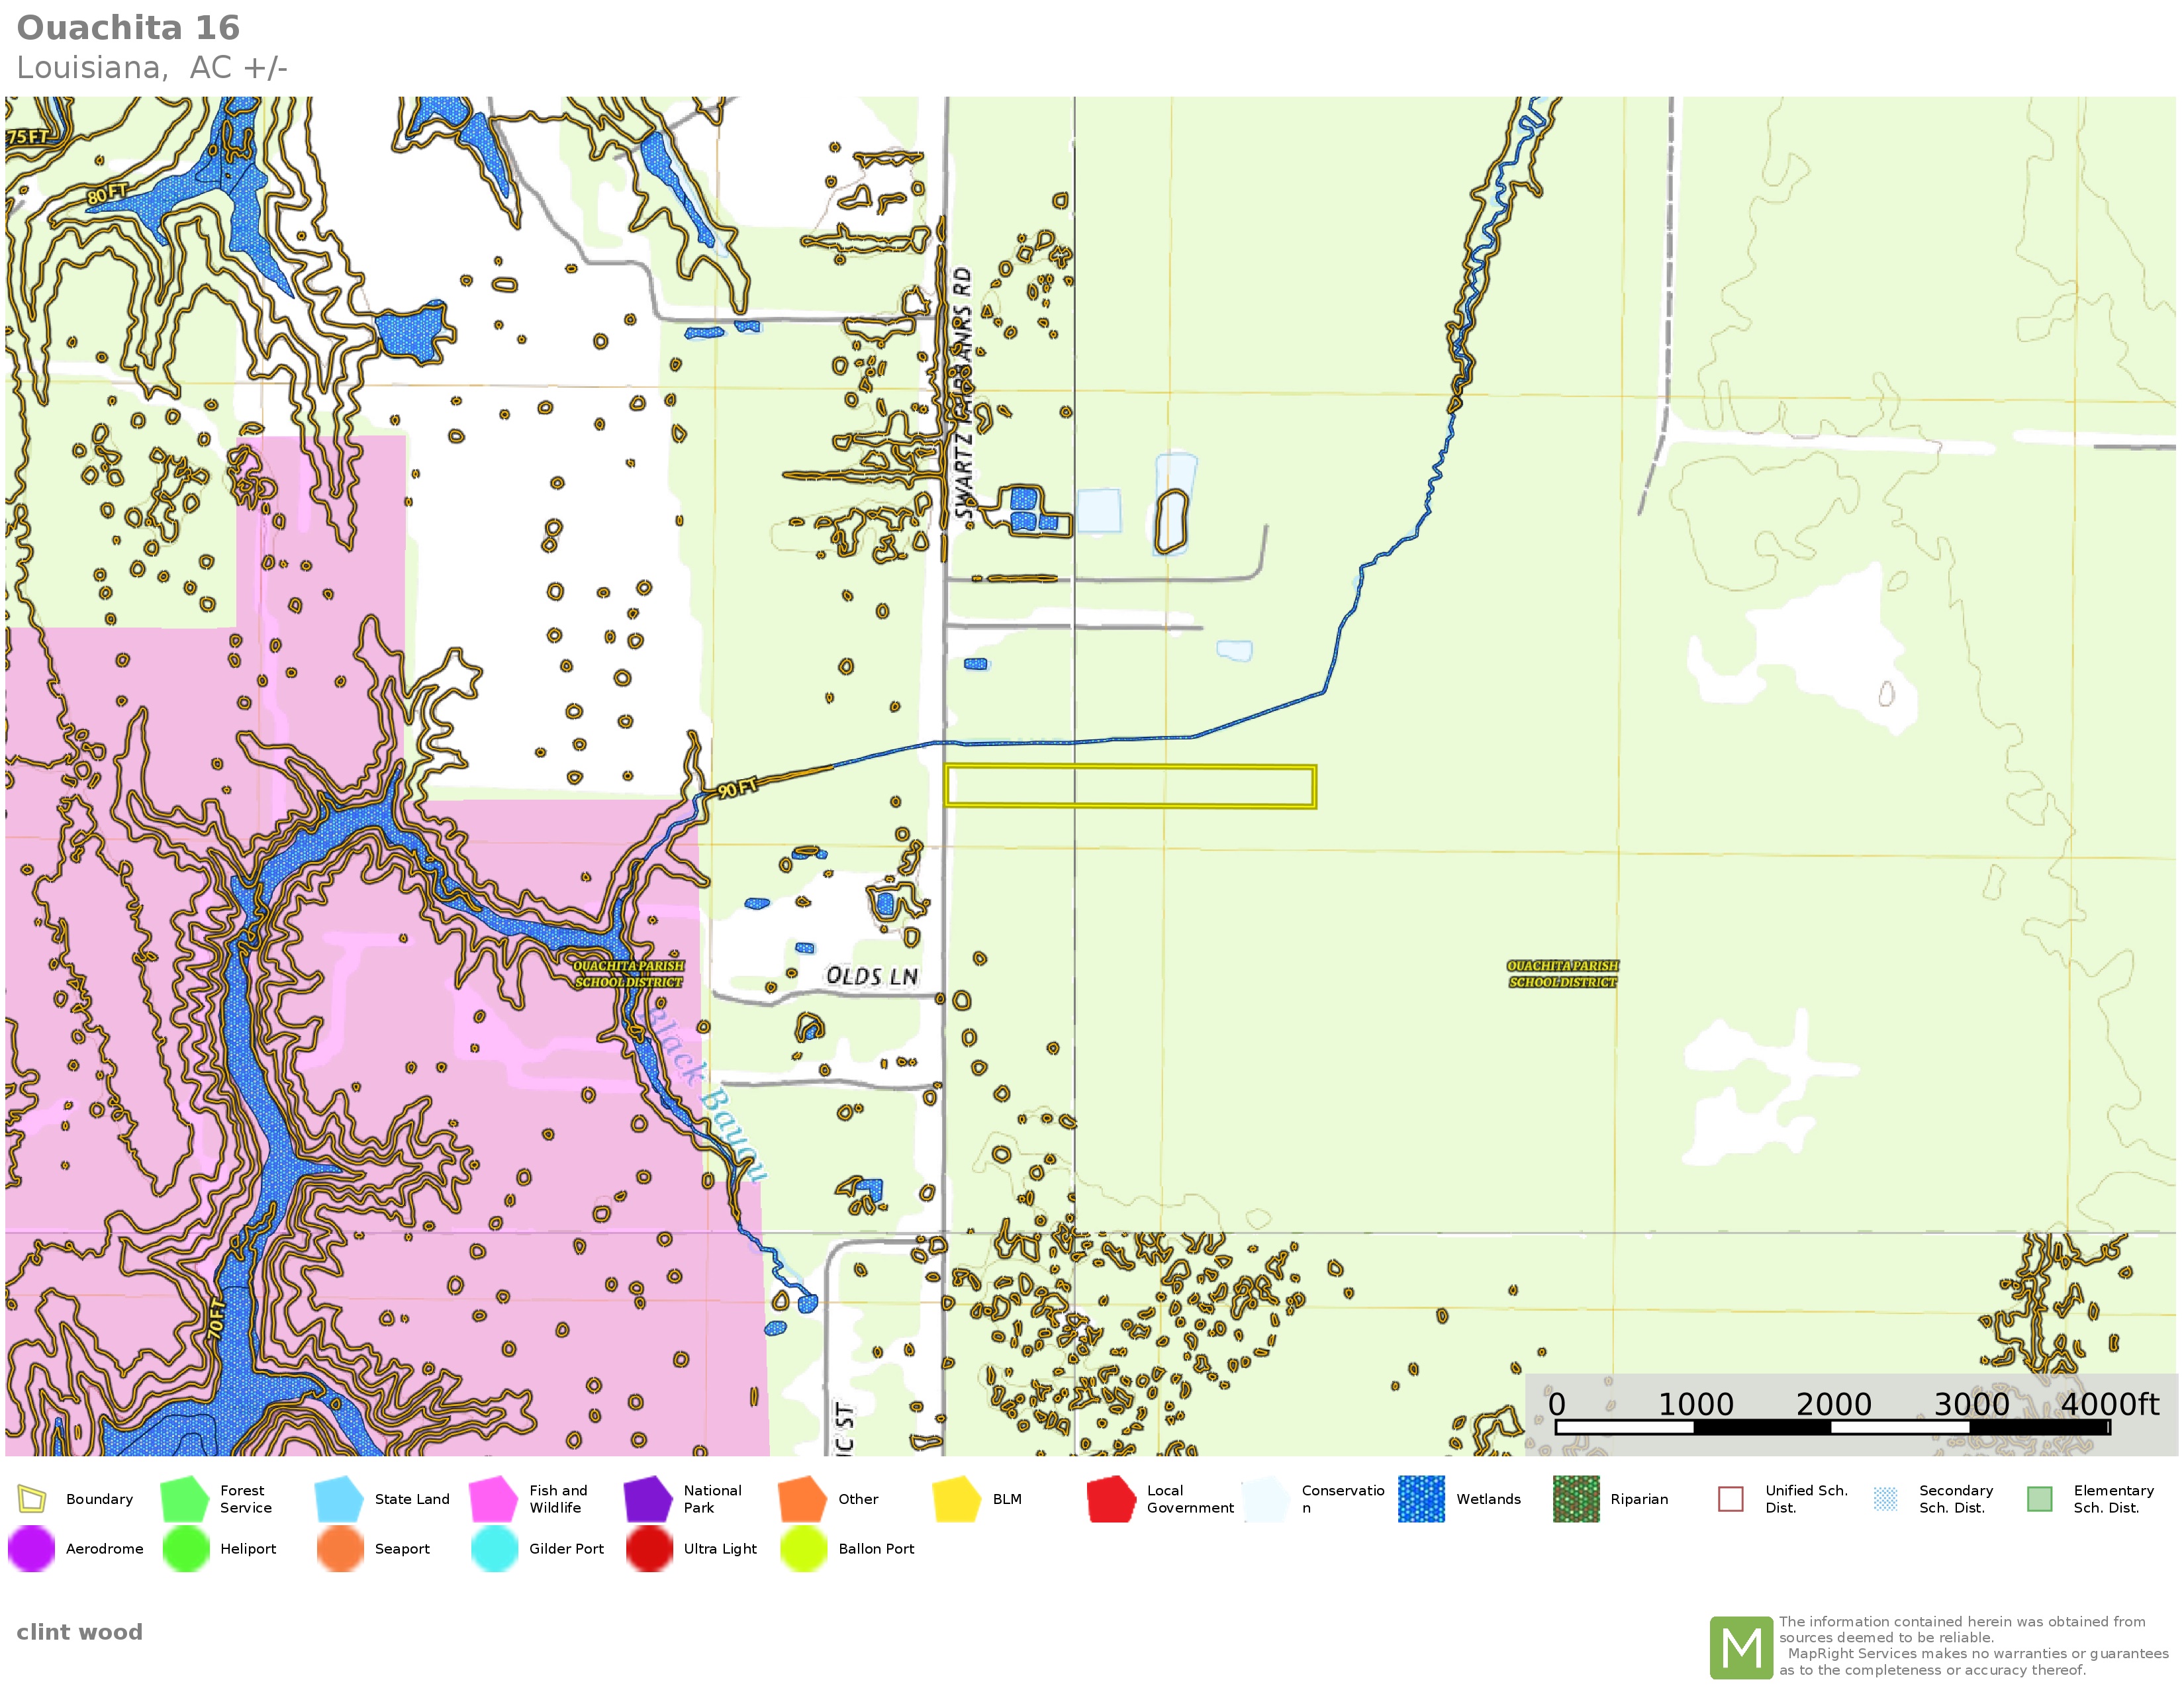Click the purple National Park legend icon
This screenshot has height=1688, width=2184.
[x=647, y=1499]
